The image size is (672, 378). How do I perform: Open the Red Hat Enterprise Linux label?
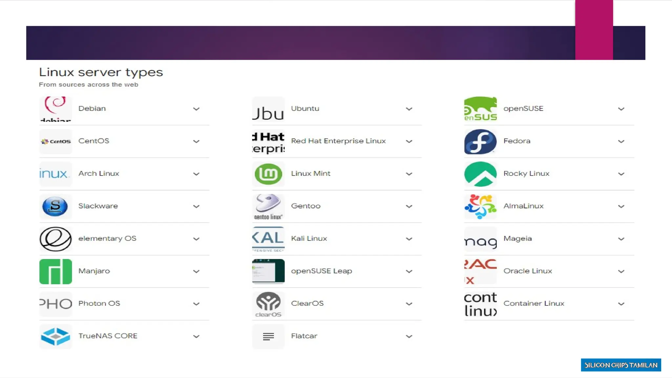click(x=338, y=141)
